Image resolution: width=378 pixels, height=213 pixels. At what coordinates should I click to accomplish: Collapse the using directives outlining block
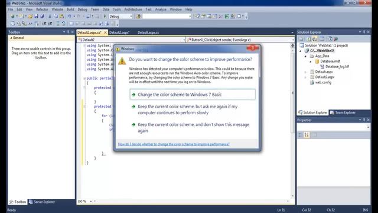[84, 46]
